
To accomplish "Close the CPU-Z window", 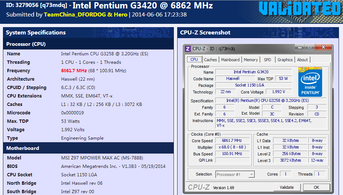I will click(323, 47).
